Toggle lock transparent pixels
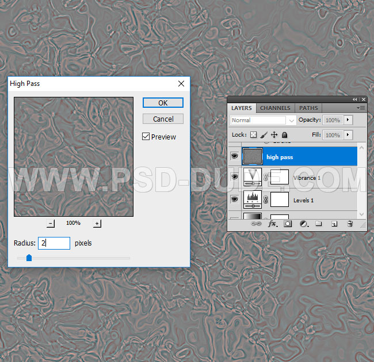 (253, 135)
